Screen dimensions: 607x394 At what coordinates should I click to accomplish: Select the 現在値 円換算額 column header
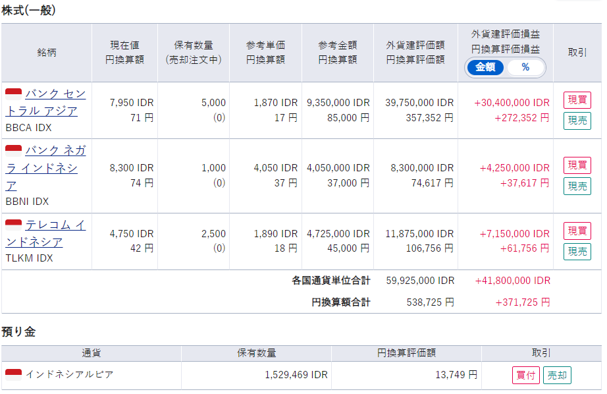(x=124, y=53)
